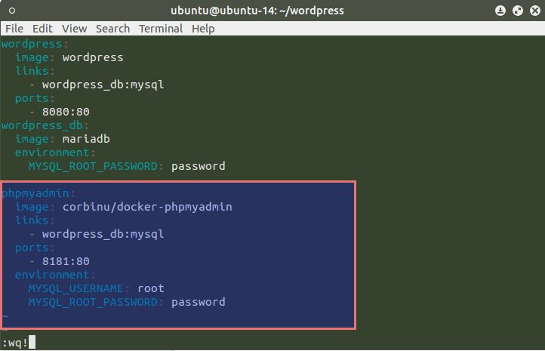Click the root username value
This screenshot has width=545, height=351.
coord(151,288)
